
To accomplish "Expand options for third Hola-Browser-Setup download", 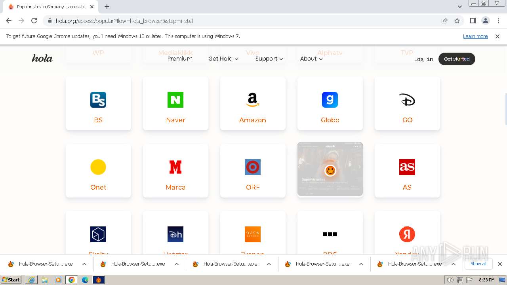I will pyautogui.click(x=269, y=264).
